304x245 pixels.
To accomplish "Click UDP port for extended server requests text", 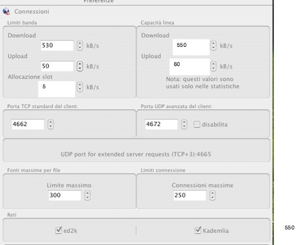I will click(x=136, y=154).
